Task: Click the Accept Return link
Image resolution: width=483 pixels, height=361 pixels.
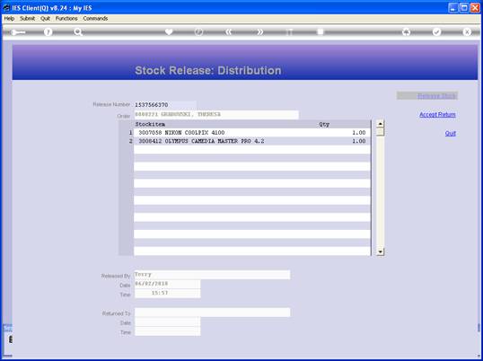Action: pyautogui.click(x=437, y=115)
